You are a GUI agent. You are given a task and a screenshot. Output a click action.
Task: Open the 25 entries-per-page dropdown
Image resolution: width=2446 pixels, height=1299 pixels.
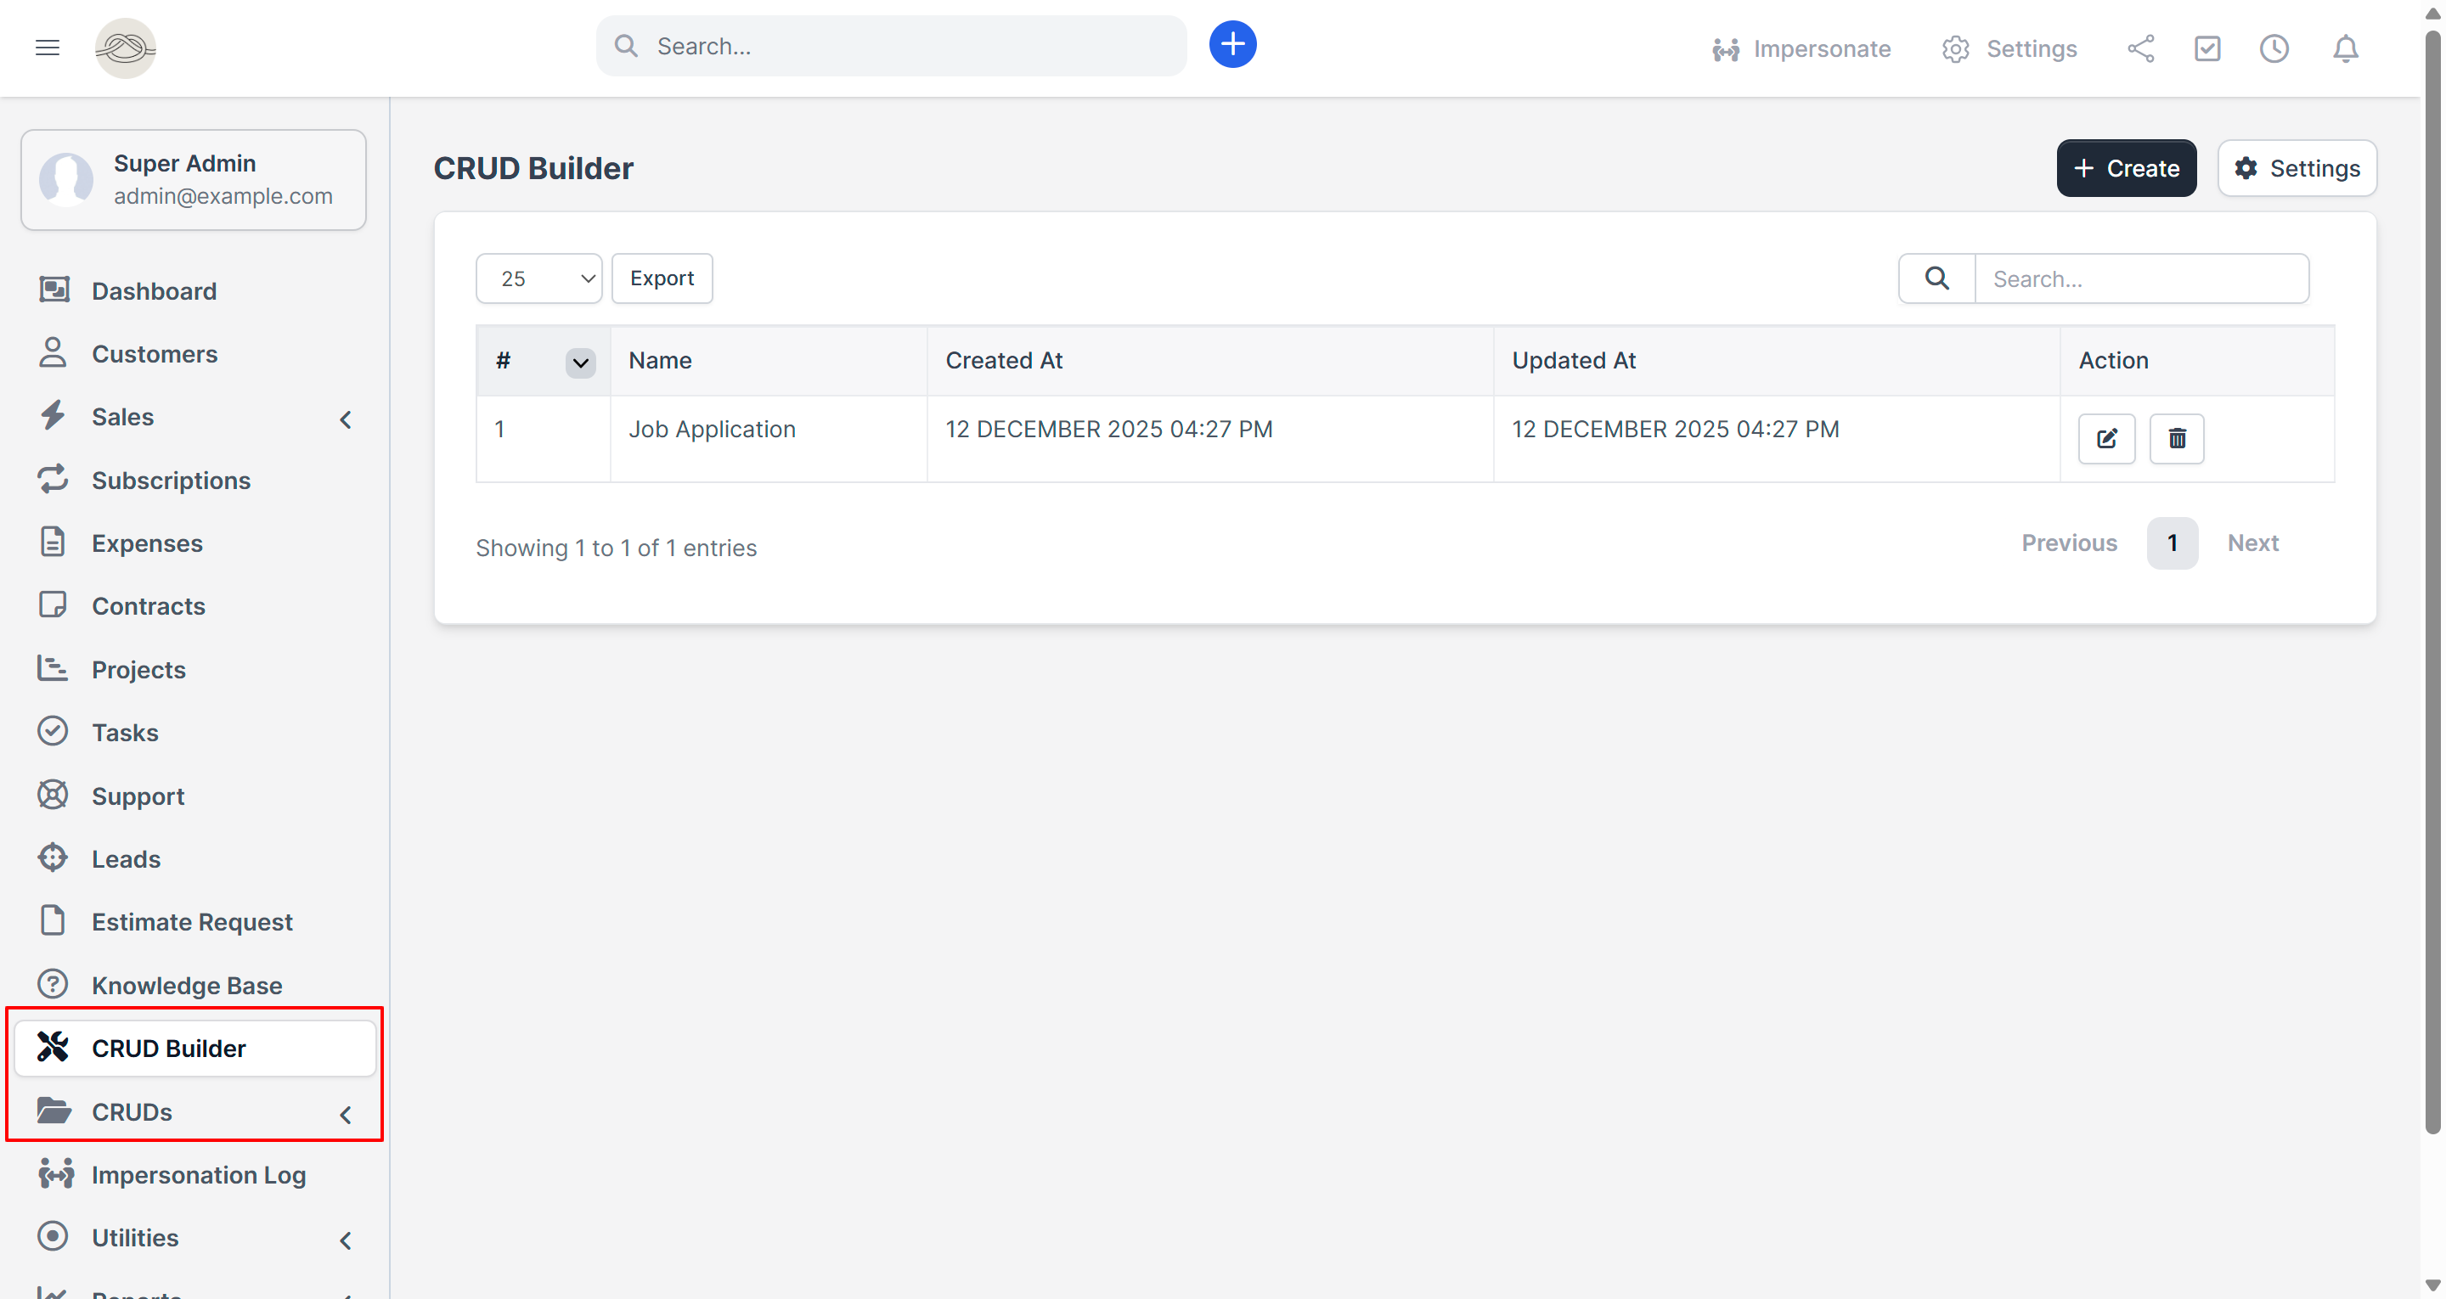tap(538, 278)
